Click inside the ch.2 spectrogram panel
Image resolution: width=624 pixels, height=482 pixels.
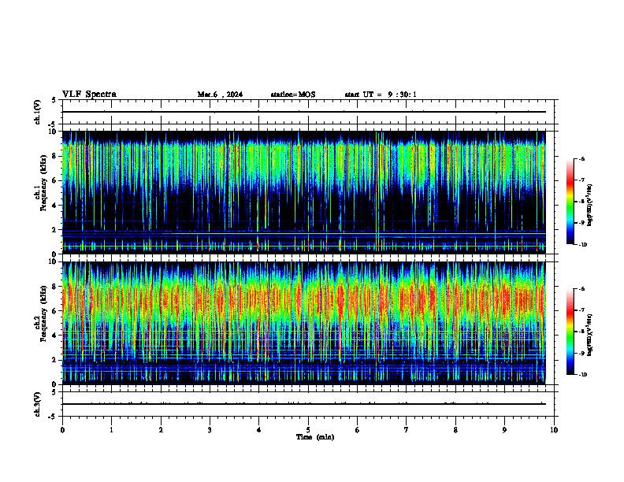coord(304,323)
